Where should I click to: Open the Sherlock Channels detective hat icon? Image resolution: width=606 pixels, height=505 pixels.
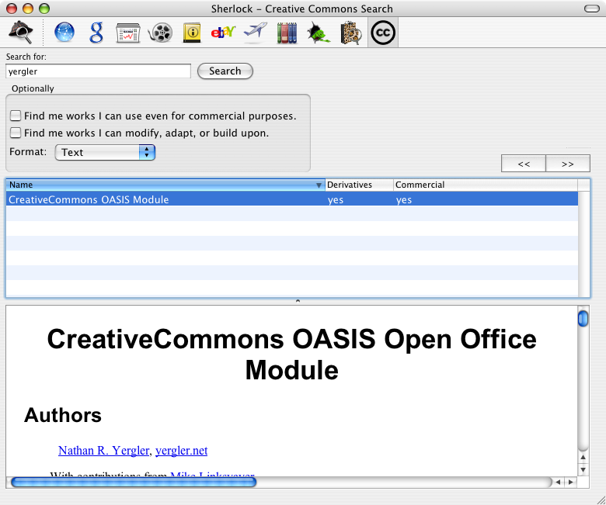coord(21,33)
